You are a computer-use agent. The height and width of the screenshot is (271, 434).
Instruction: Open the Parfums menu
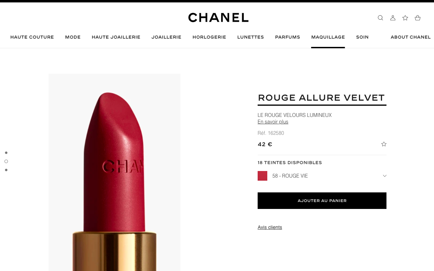point(288,37)
